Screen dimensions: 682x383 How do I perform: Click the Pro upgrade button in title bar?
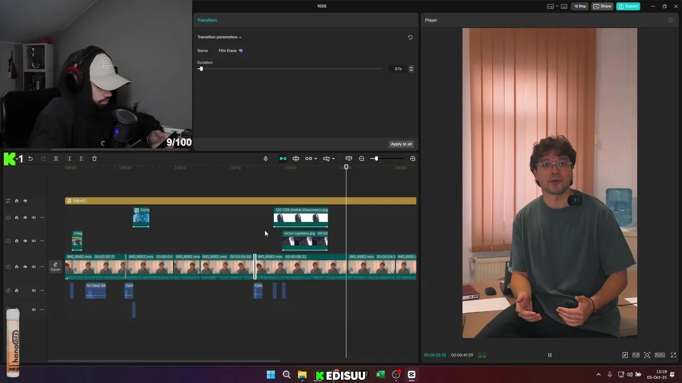coord(580,6)
